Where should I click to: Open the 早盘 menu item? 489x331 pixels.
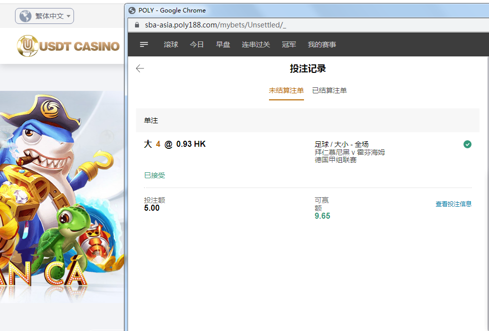click(x=223, y=44)
